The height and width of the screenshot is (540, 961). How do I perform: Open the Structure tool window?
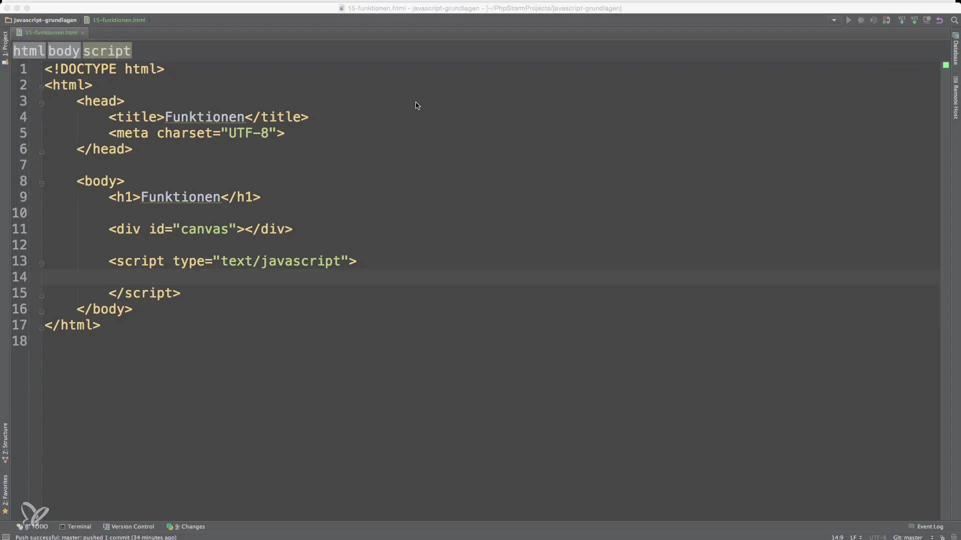coord(5,443)
